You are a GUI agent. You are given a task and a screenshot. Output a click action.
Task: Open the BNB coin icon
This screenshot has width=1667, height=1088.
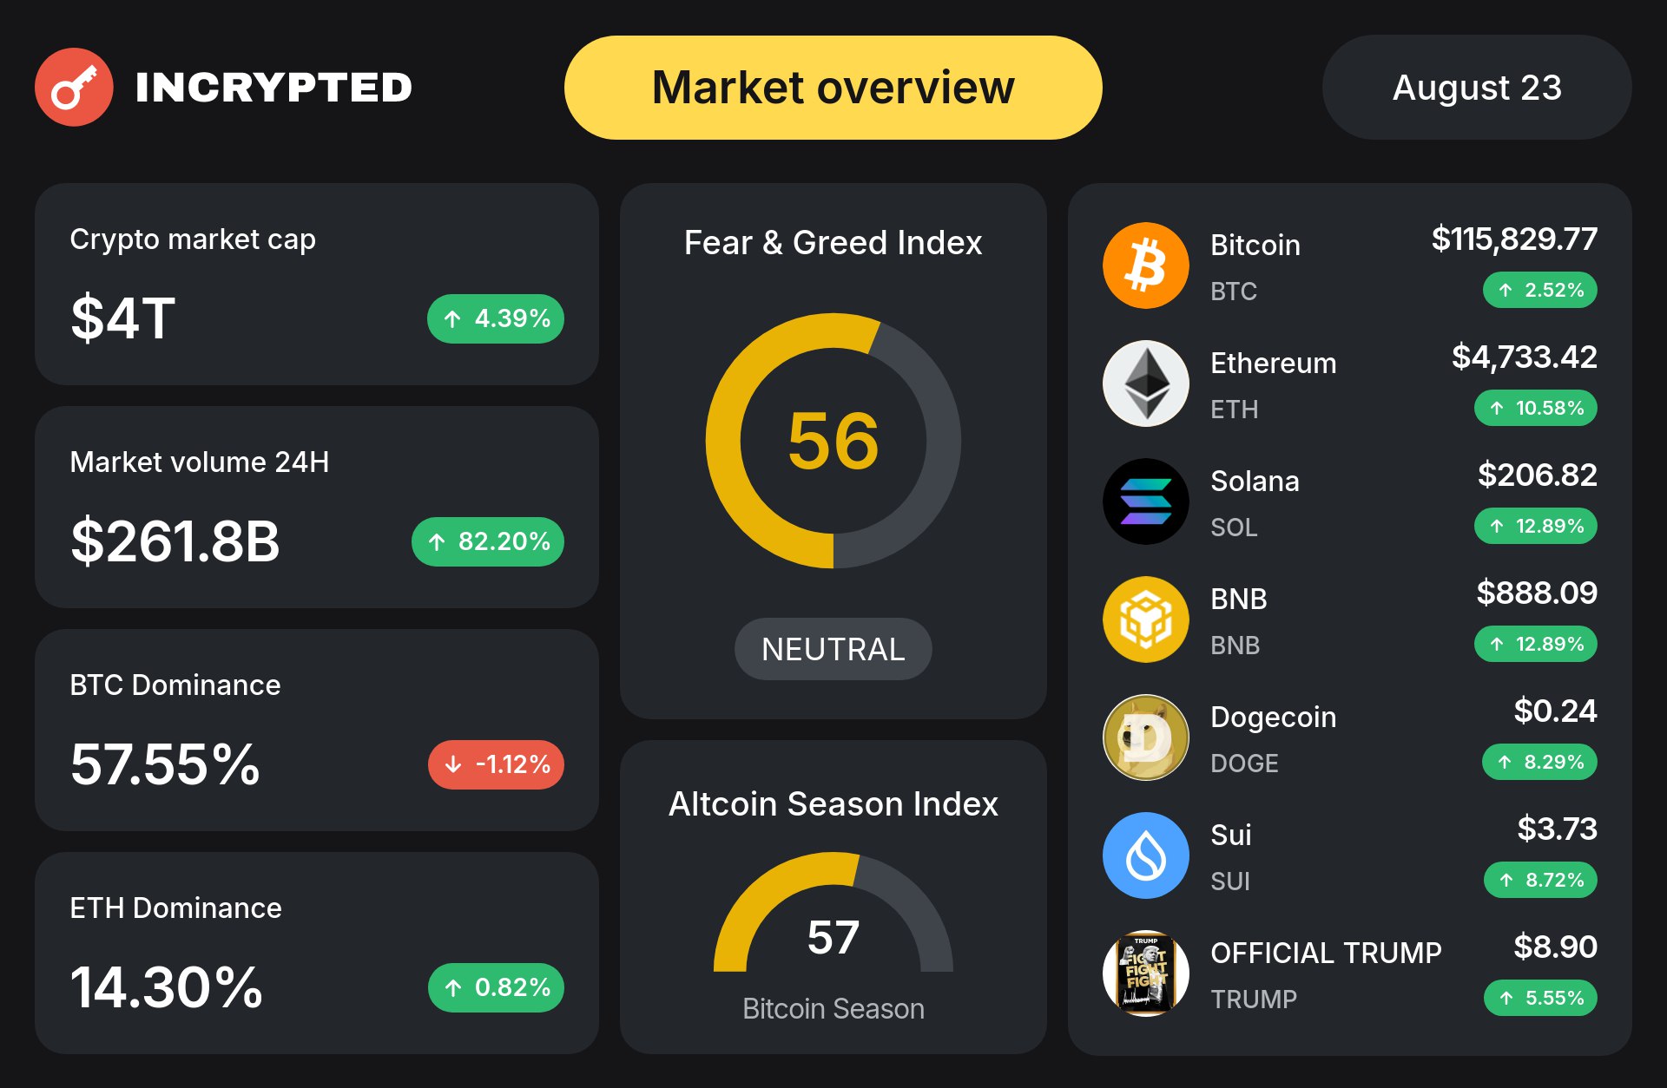1146,619
